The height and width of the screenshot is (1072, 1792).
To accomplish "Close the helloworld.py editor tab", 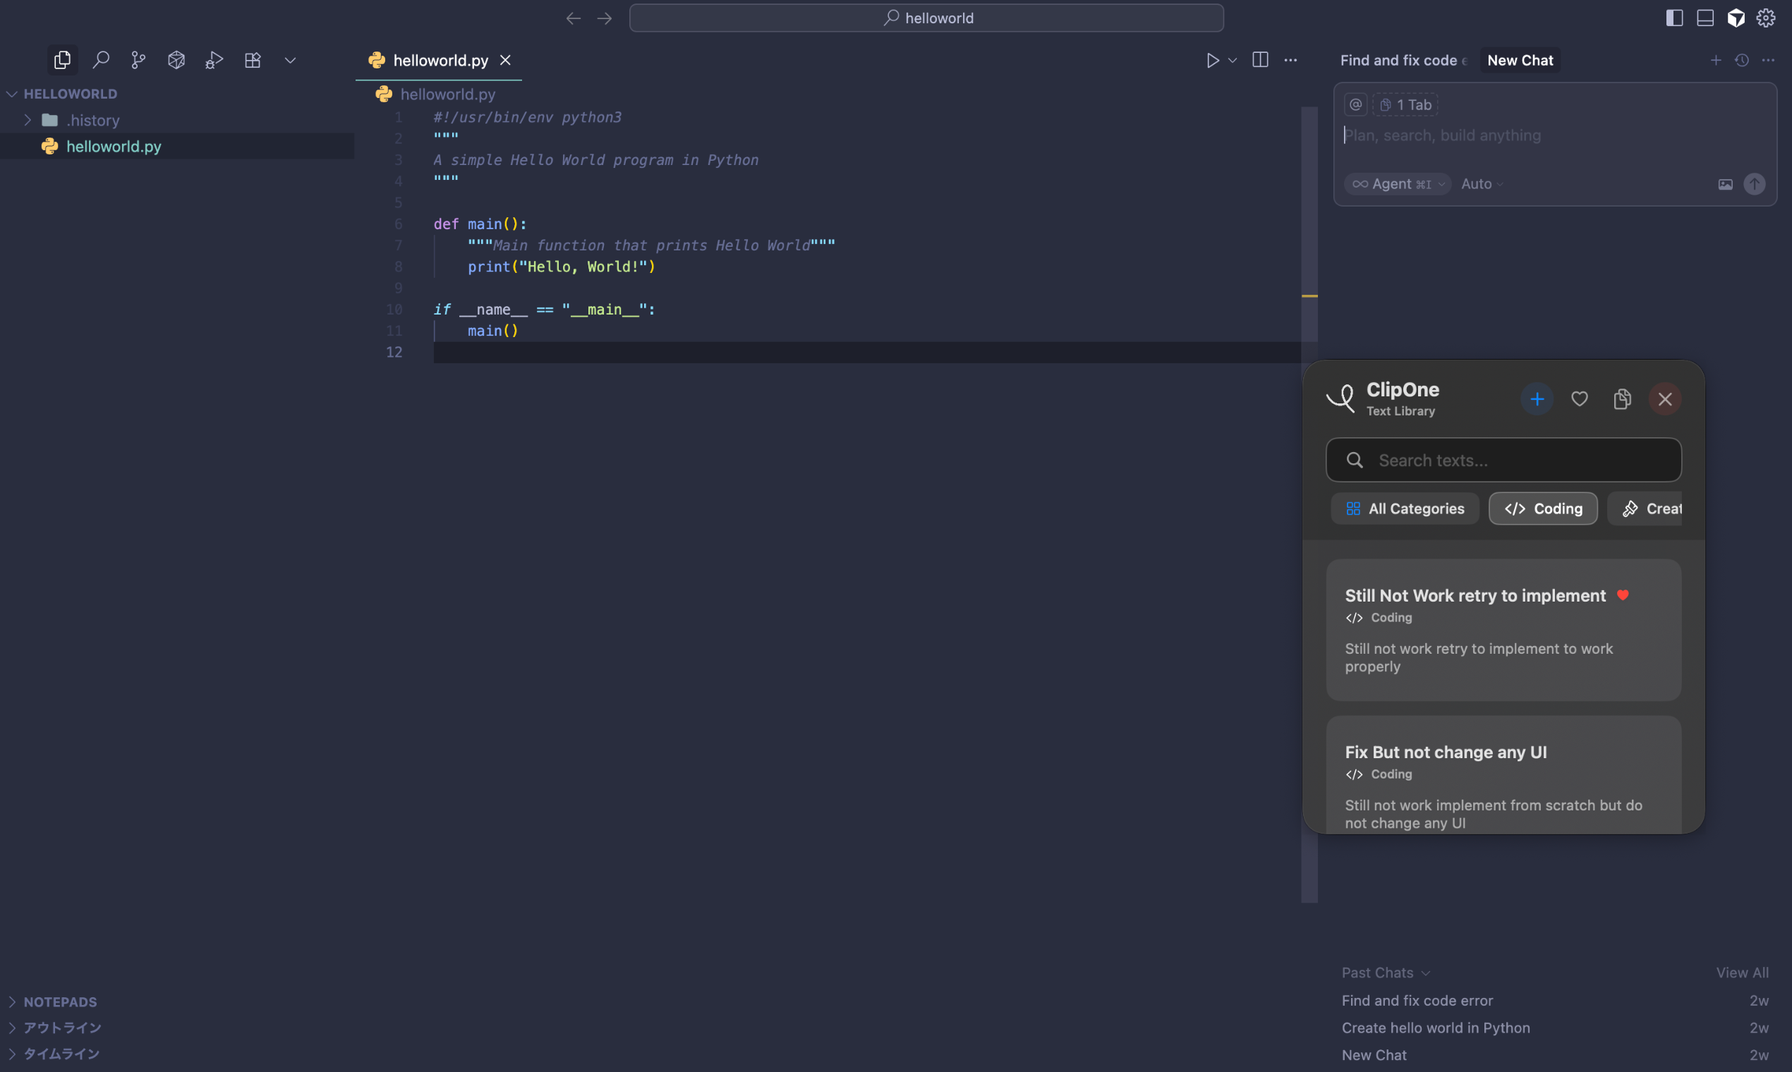I will tap(505, 60).
